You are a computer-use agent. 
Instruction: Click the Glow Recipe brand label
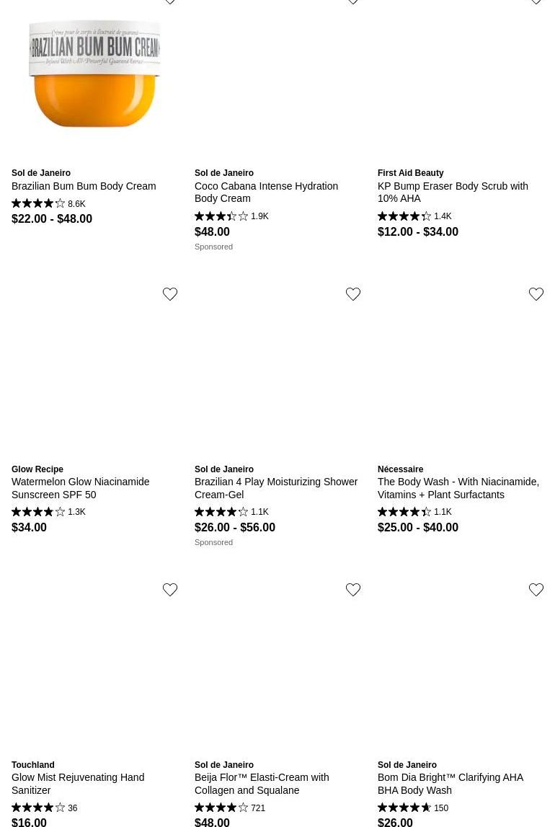(x=37, y=469)
